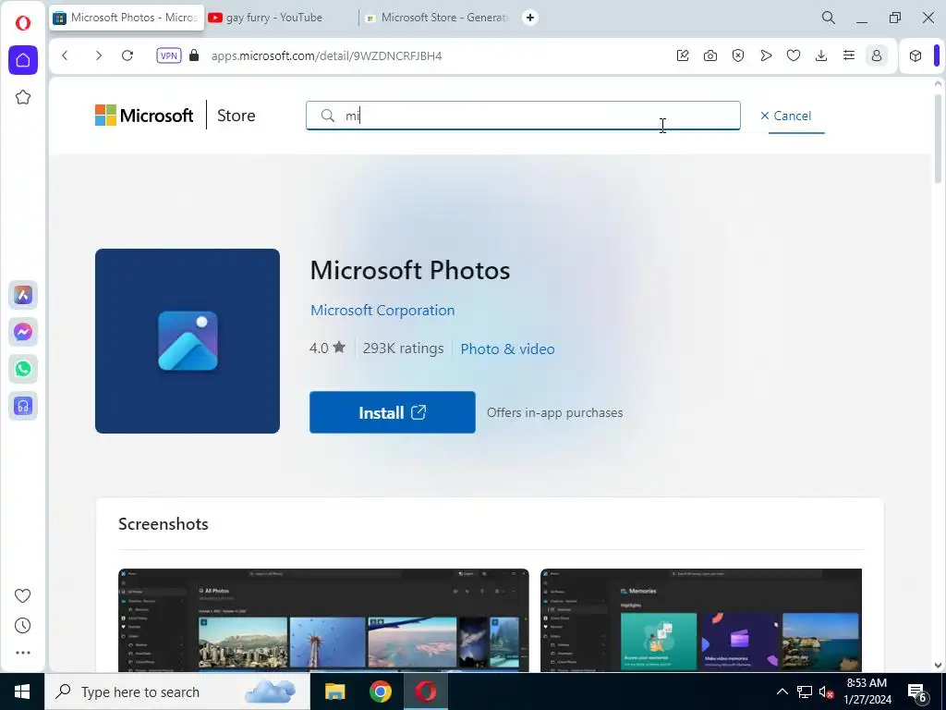Open the player headphones icon in sidebar
Viewport: 946px width, 710px height.
23,406
